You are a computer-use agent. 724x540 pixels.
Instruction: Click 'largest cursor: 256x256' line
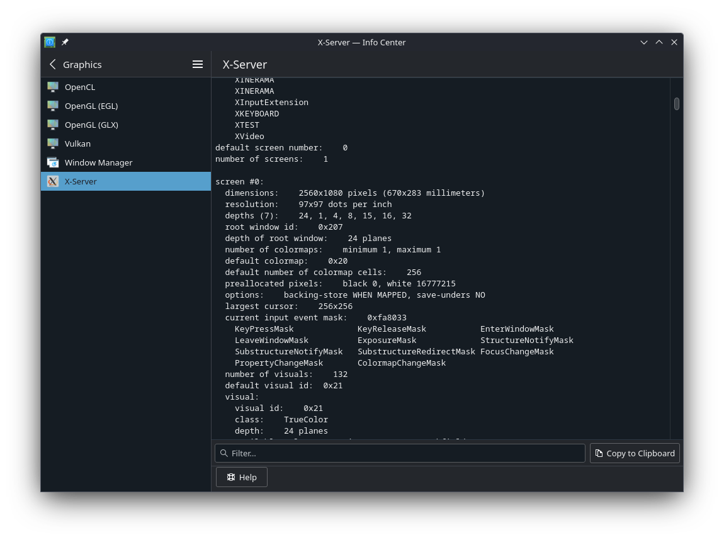(288, 306)
